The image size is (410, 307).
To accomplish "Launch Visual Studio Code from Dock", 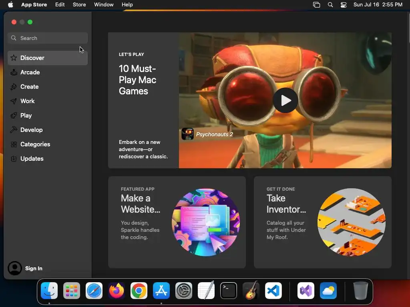I will point(273,290).
